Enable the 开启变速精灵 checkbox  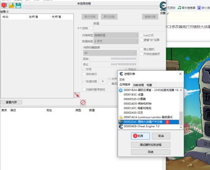pos(142,54)
